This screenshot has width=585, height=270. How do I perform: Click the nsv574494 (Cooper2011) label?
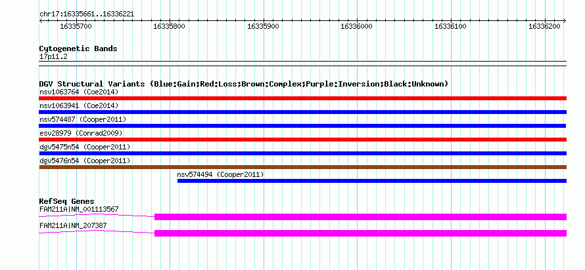(220, 174)
